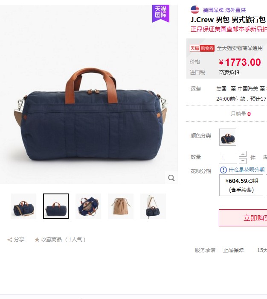Decrease quantity with the down arrow

coord(243,161)
